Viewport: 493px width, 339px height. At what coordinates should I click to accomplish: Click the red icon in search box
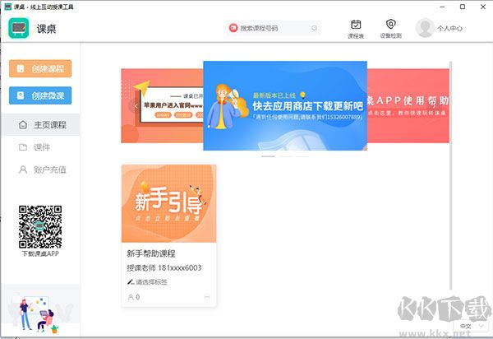pyautogui.click(x=233, y=28)
